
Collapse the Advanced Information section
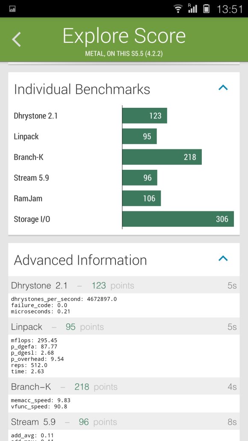coord(223,258)
